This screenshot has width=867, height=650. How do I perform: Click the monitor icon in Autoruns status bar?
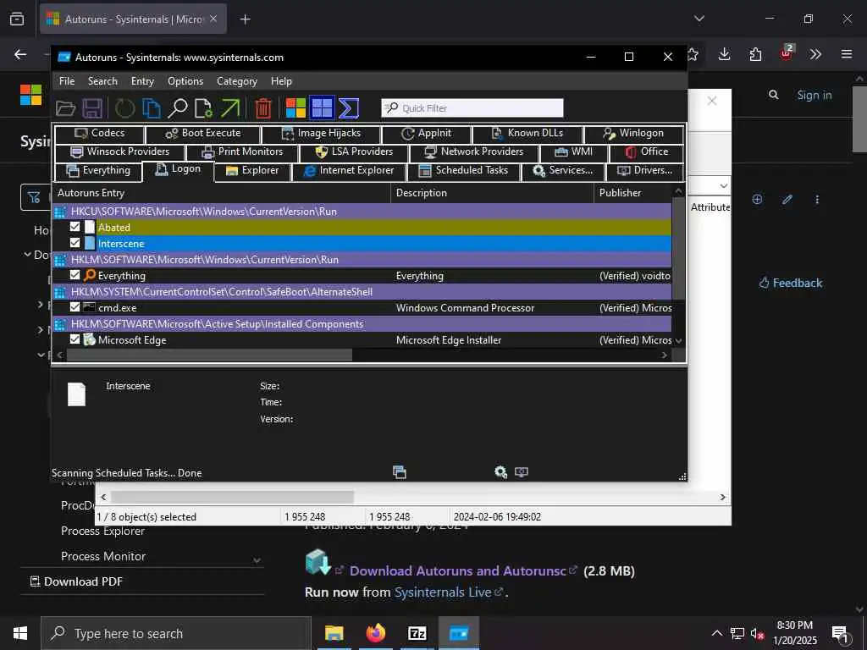(522, 472)
